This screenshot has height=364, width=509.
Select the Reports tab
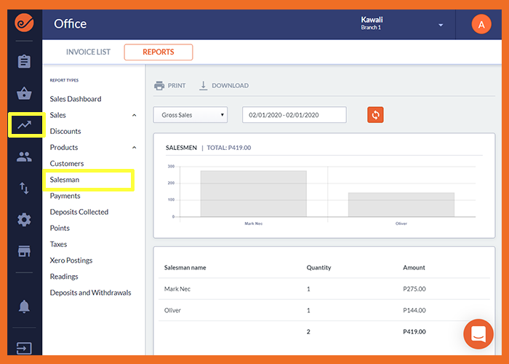tap(159, 52)
